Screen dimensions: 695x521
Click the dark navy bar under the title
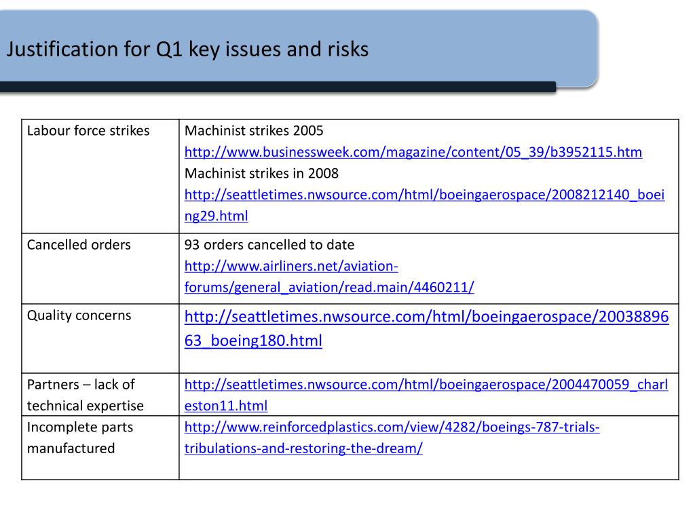tap(278, 87)
